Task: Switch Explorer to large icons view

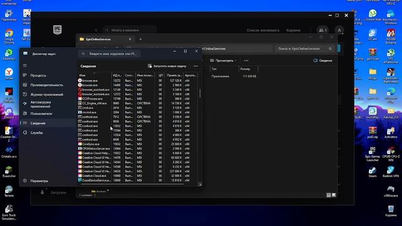Action: 334,195
